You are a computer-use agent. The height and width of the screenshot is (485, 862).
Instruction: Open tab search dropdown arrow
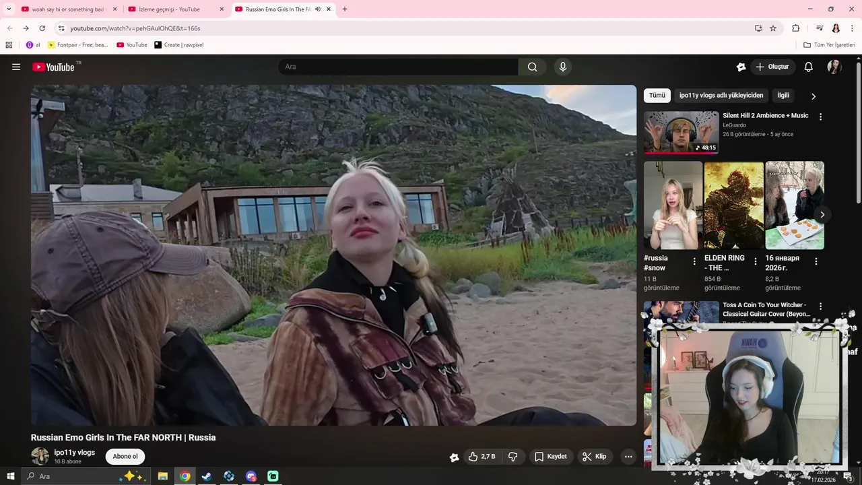[x=9, y=9]
